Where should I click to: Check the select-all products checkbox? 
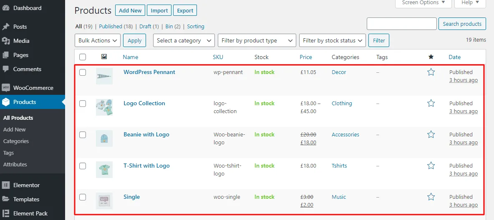pos(83,57)
